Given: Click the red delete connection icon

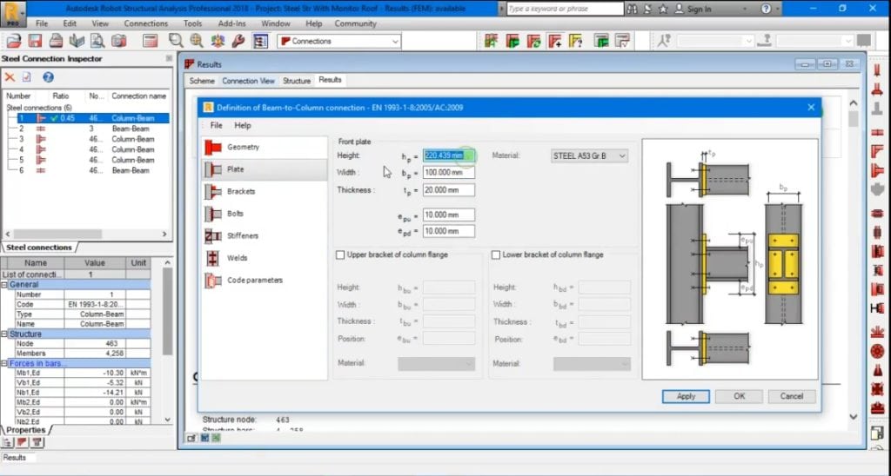Looking at the screenshot, I should (x=10, y=77).
